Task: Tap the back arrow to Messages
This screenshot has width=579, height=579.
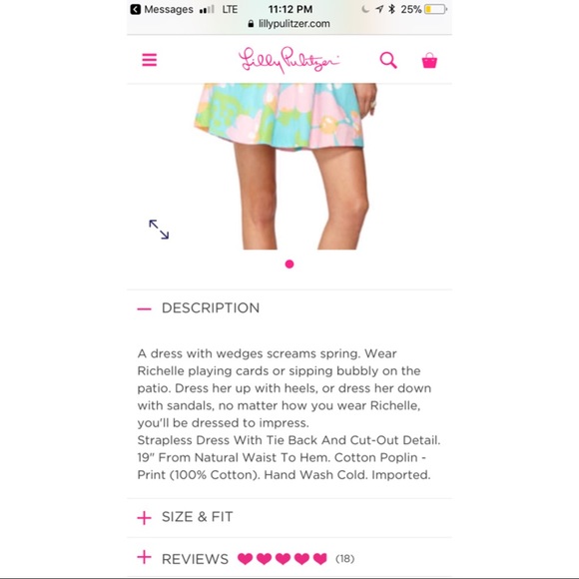Action: pyautogui.click(x=136, y=9)
